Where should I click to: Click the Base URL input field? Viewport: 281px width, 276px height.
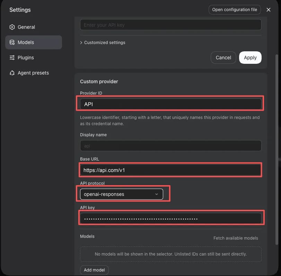click(170, 170)
